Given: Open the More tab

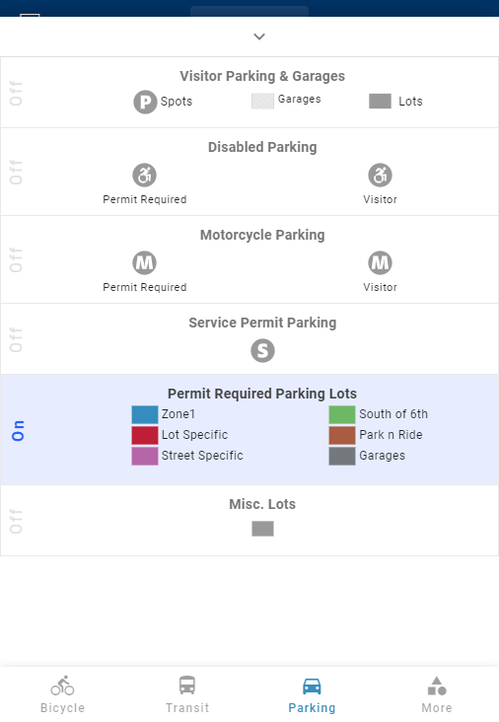Looking at the screenshot, I should click(x=437, y=695).
